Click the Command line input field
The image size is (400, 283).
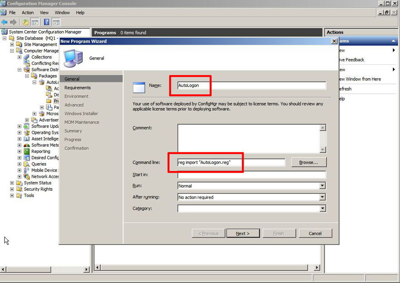point(231,163)
